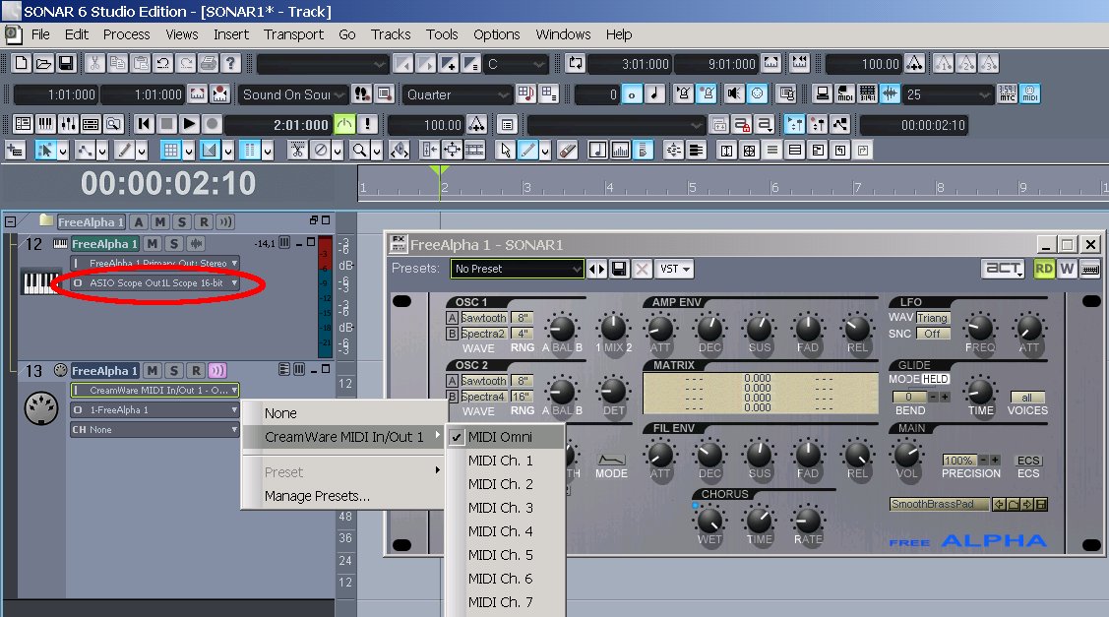Undo the last edit
The width and height of the screenshot is (1109, 617).
click(x=162, y=64)
